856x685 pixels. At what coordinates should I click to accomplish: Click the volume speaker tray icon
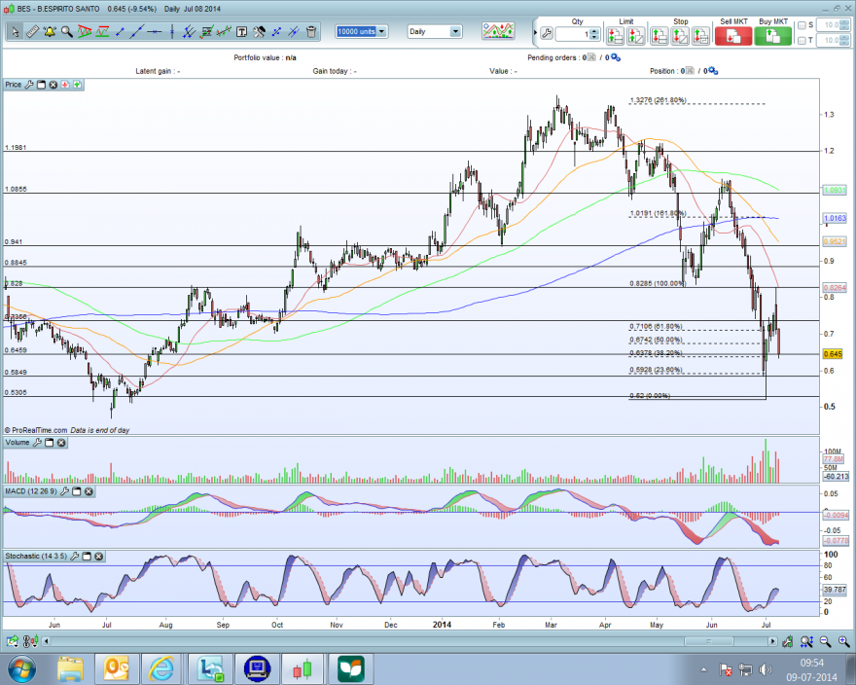(765, 669)
